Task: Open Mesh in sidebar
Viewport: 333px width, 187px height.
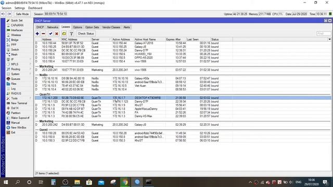Action: click(x=14, y=55)
